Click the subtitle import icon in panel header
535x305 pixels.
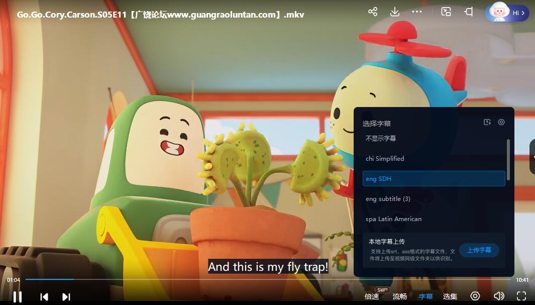coord(487,122)
